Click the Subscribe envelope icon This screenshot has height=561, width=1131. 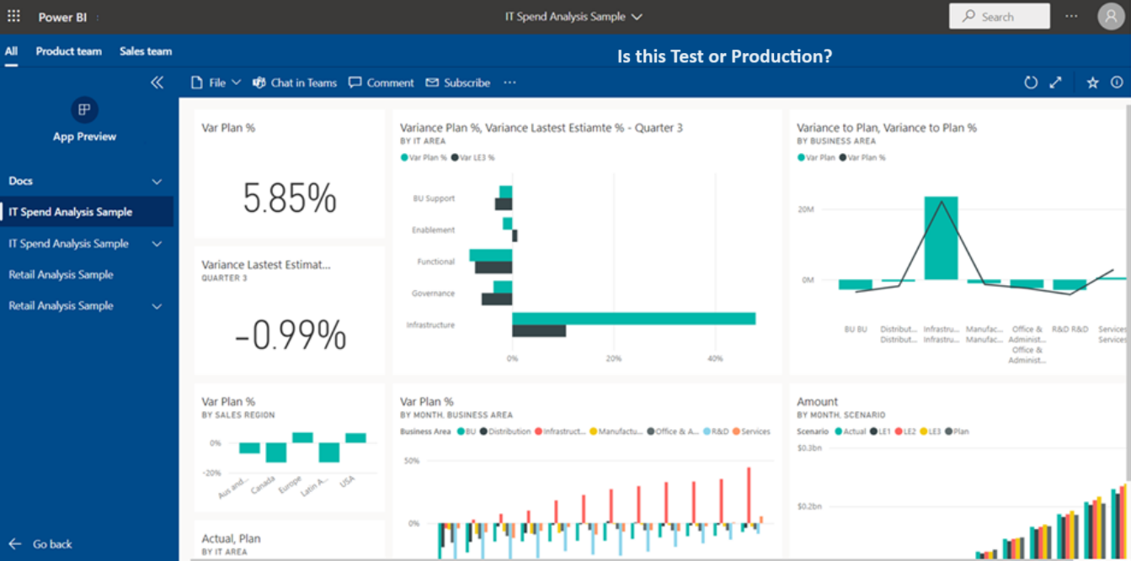pos(432,82)
